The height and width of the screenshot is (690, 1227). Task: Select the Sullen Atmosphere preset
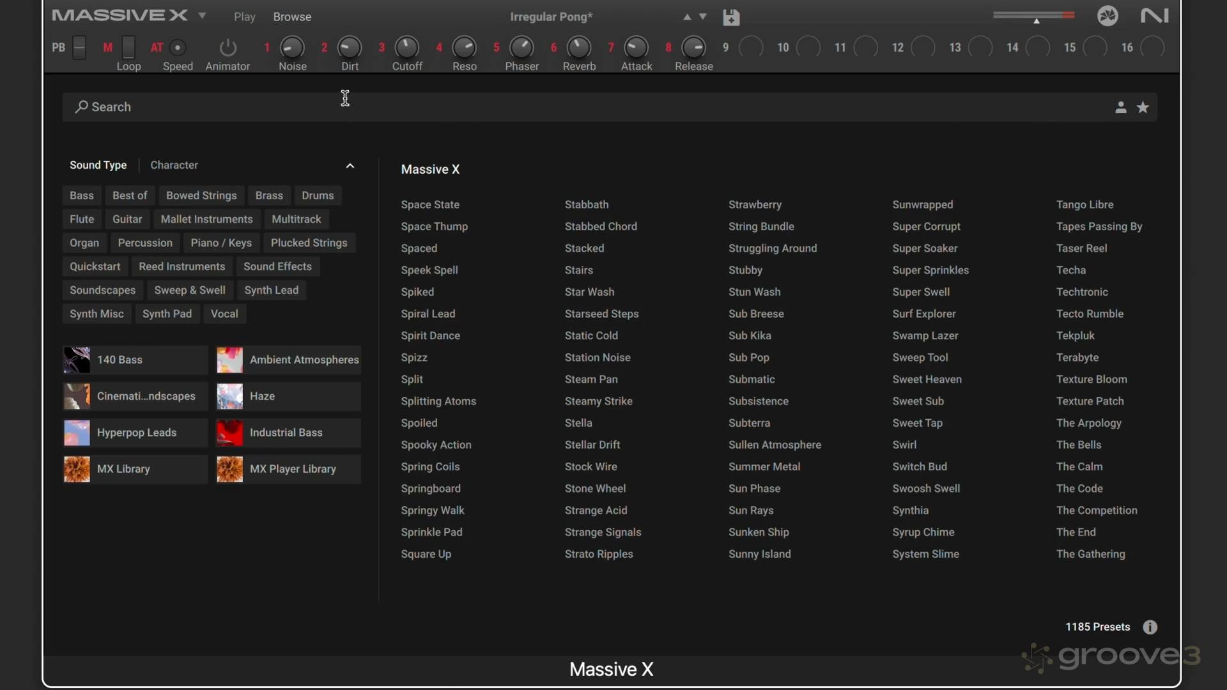pos(775,445)
